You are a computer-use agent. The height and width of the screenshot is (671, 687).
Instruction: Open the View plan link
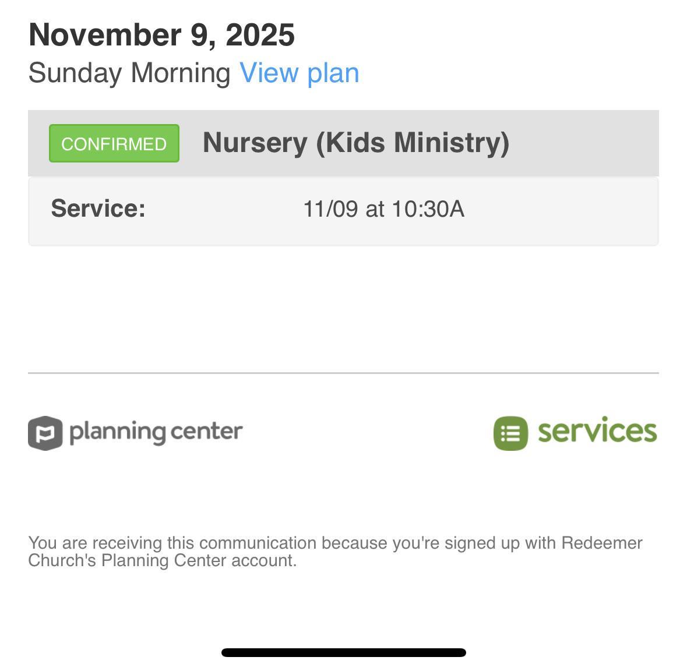pyautogui.click(x=300, y=73)
